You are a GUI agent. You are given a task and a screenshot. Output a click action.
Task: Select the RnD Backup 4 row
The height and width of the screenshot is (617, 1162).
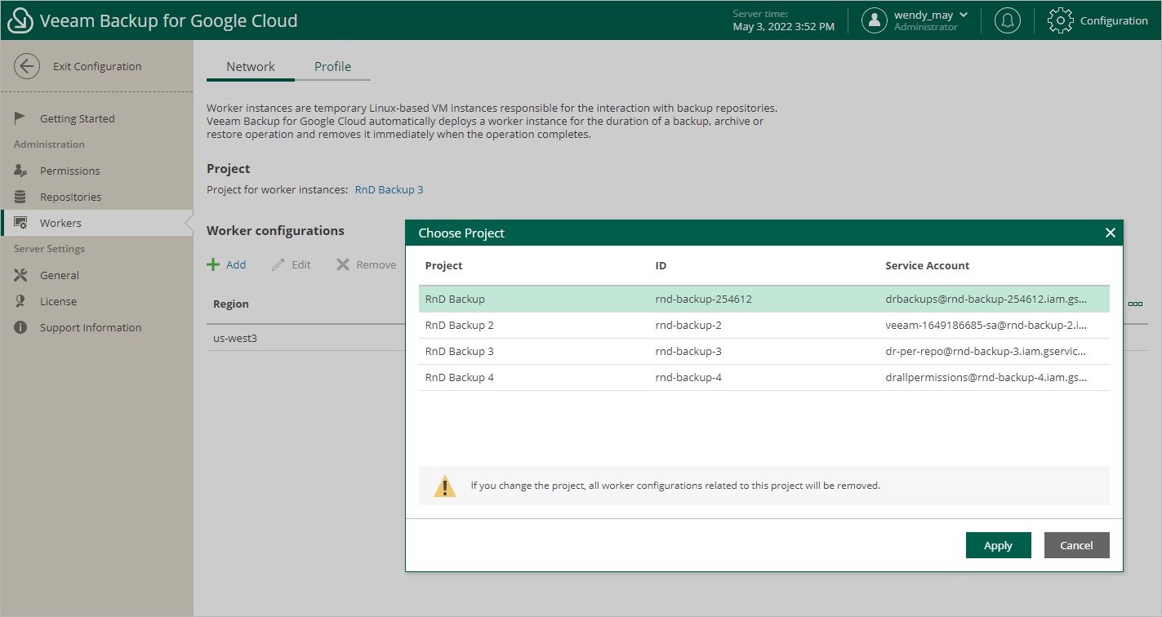764,377
